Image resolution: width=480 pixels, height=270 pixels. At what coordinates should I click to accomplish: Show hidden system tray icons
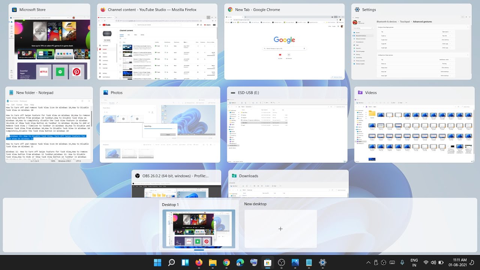click(368, 262)
